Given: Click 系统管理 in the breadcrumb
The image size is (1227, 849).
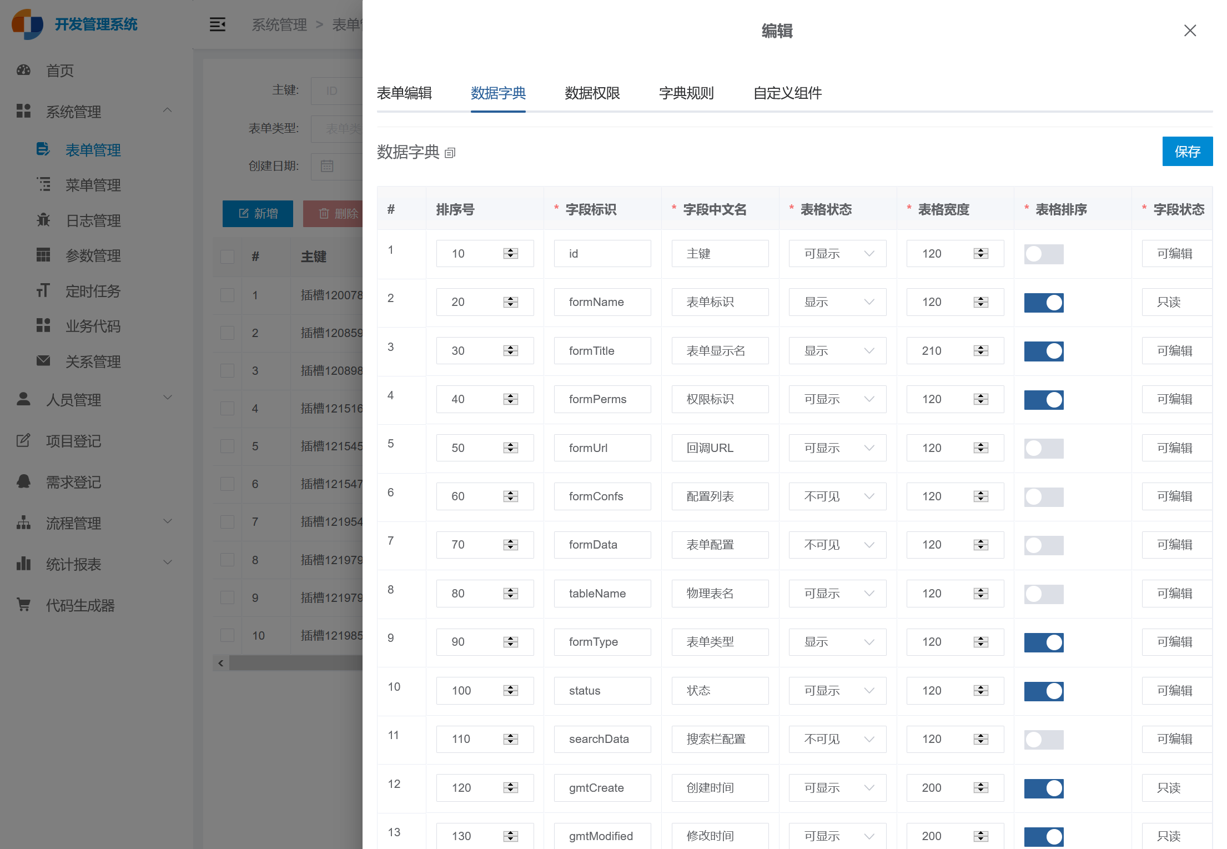Looking at the screenshot, I should [x=279, y=25].
